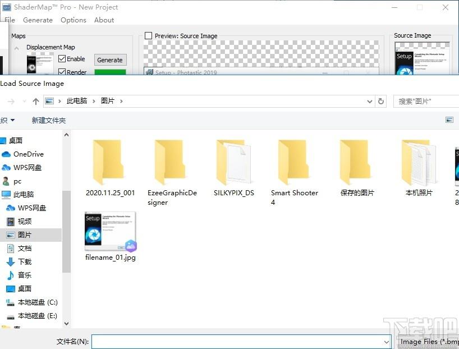The width and height of the screenshot is (459, 349).
Task: Collapse the Displacement Map section arrow
Action: click(x=17, y=48)
